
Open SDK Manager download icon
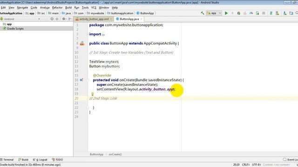[284, 13]
